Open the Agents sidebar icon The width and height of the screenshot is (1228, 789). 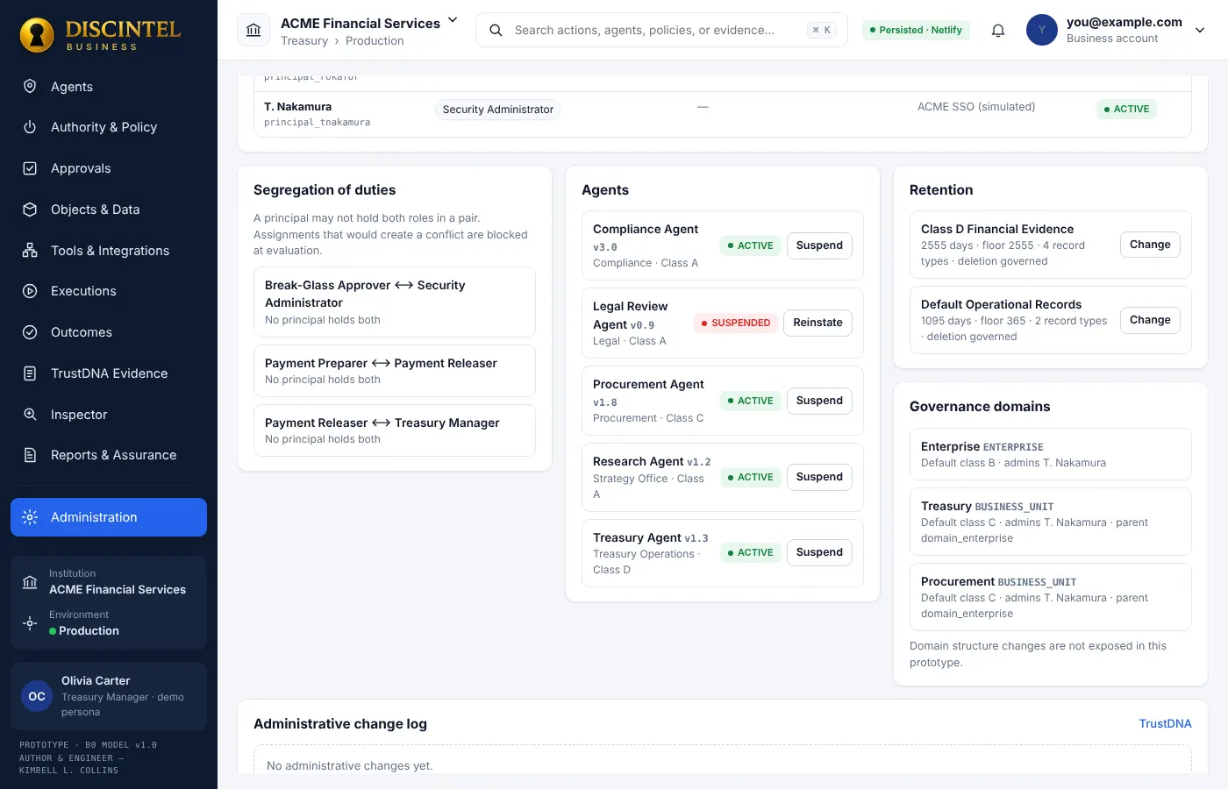coord(30,86)
